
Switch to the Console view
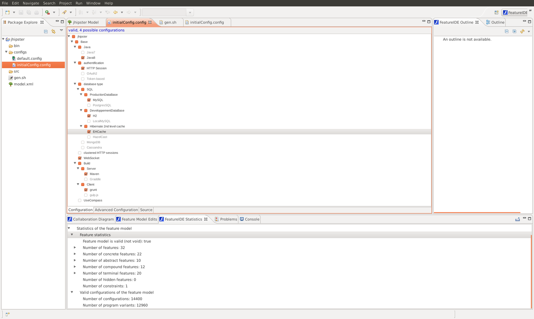point(250,219)
